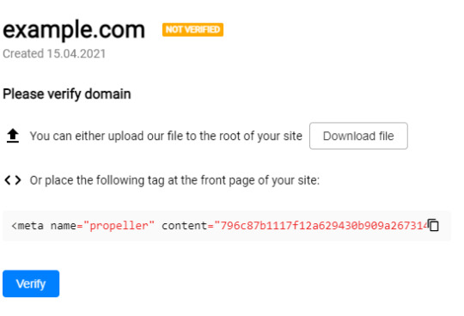464x316 pixels.
Task: Click the code brackets icon
Action: (13, 180)
